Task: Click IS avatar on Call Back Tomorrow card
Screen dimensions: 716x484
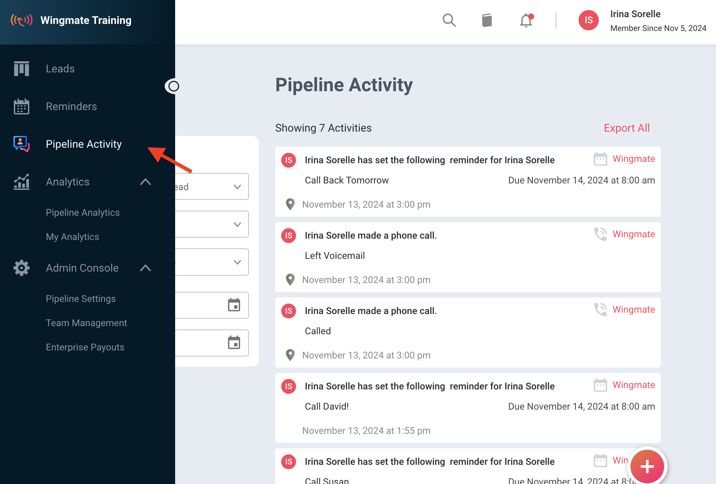Action: [x=289, y=160]
